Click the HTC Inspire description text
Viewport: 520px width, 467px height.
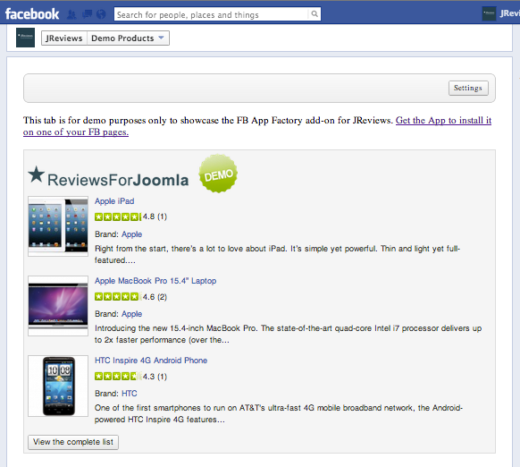279,413
